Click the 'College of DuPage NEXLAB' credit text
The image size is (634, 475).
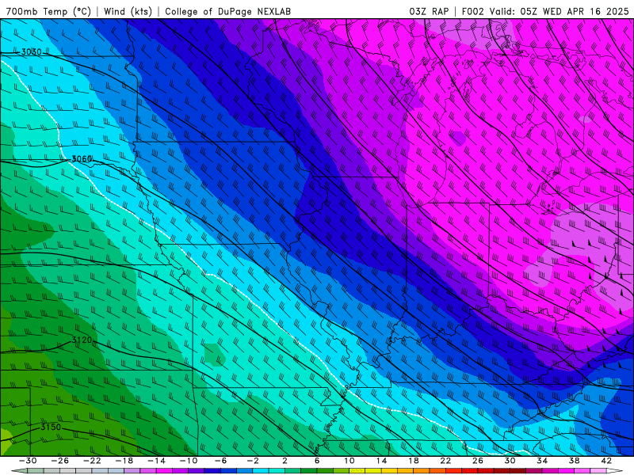pos(227,11)
